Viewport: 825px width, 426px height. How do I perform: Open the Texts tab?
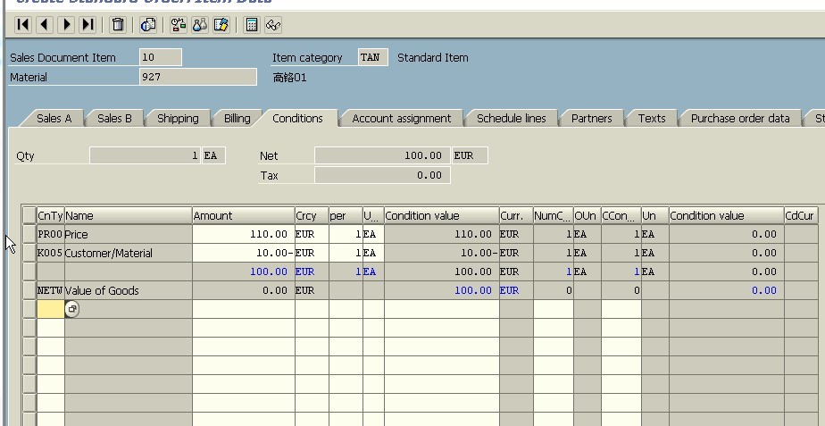[652, 119]
